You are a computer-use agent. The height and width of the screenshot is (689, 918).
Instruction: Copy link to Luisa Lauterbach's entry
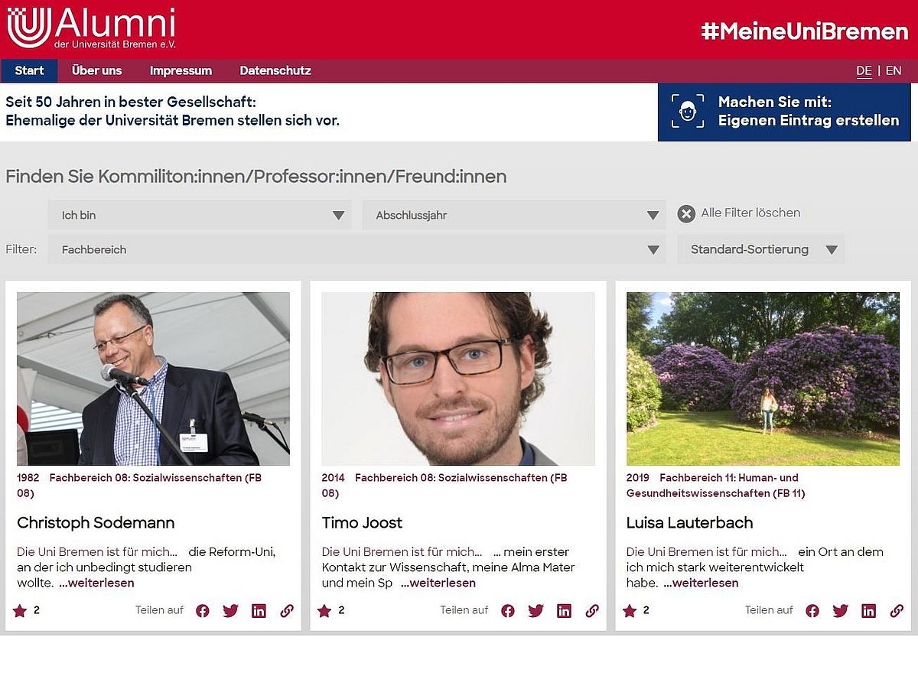click(x=897, y=611)
